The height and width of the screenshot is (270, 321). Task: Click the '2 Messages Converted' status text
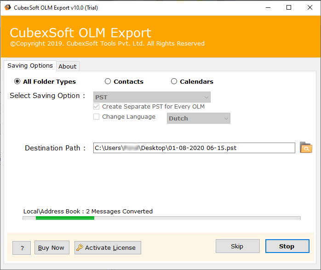120,211
